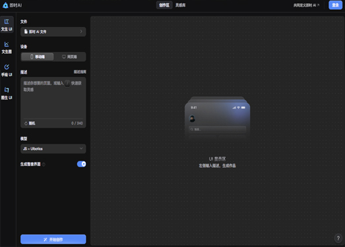The width and height of the screenshot is (345, 247).
Task: Select the 移动端 device option
Action: point(37,57)
